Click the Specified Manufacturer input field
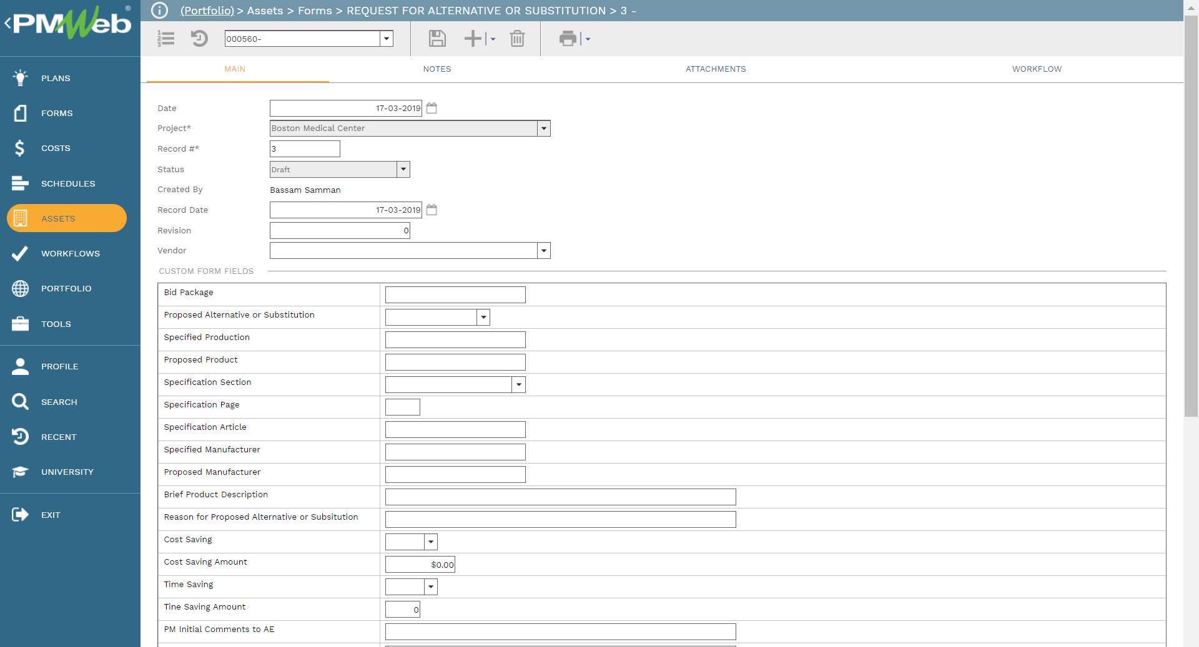Viewport: 1199px width, 647px height. tap(455, 452)
